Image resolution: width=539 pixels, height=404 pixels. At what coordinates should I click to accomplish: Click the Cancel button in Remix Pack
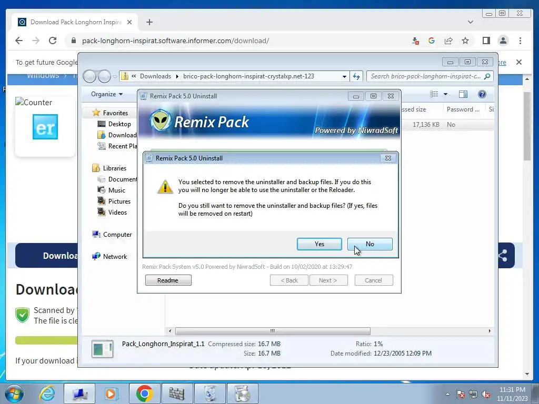[x=373, y=280]
